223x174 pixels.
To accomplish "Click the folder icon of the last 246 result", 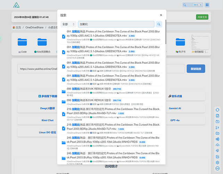I will [x=64, y=158].
